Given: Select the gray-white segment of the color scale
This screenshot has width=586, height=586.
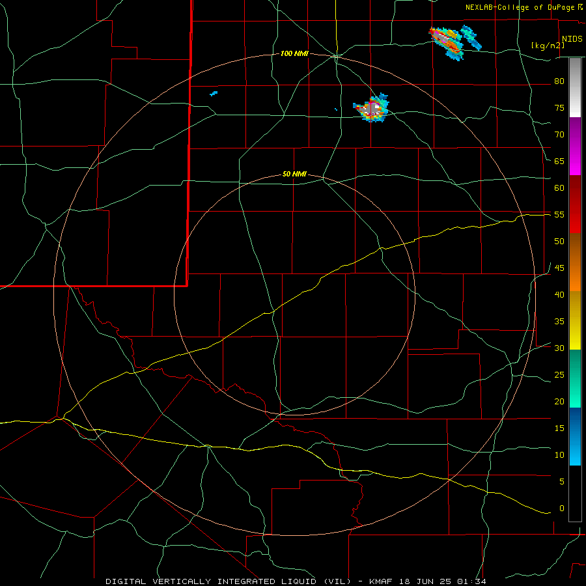Looking at the screenshot, I should [575, 88].
